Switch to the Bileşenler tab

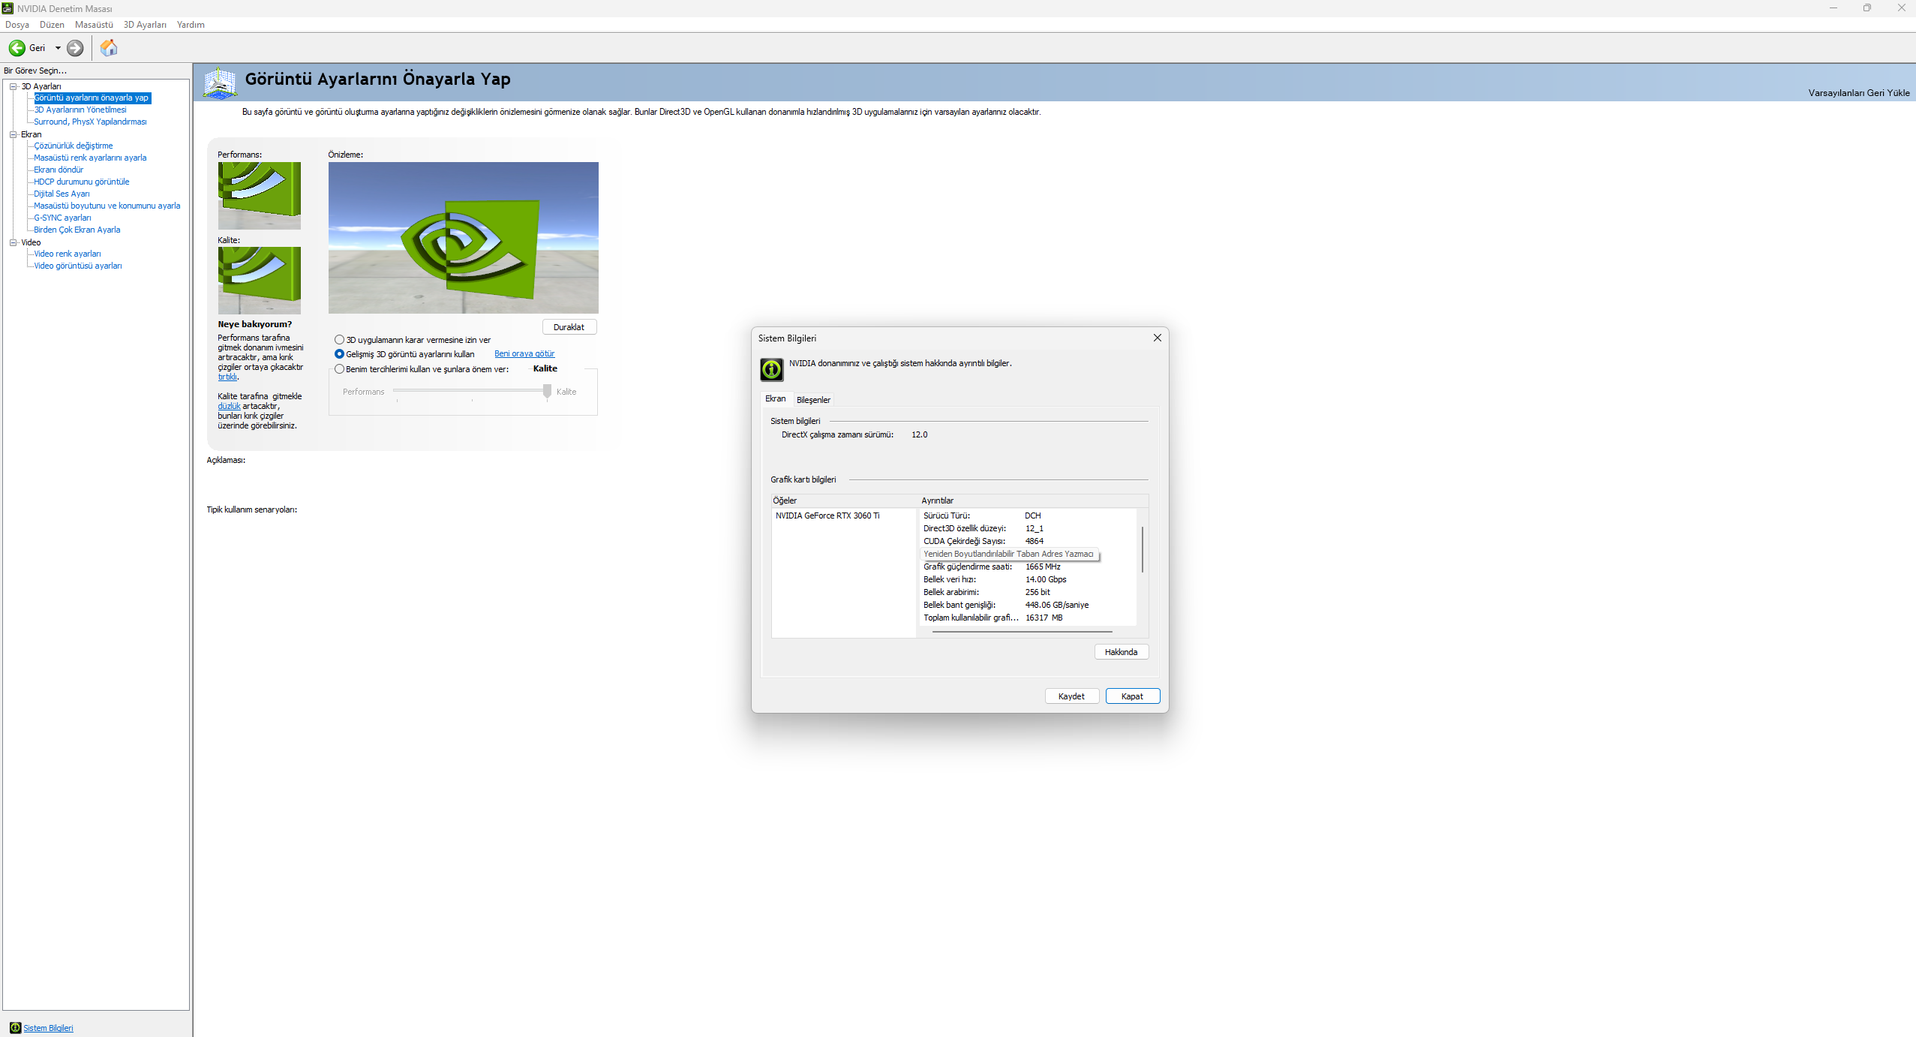(x=813, y=400)
